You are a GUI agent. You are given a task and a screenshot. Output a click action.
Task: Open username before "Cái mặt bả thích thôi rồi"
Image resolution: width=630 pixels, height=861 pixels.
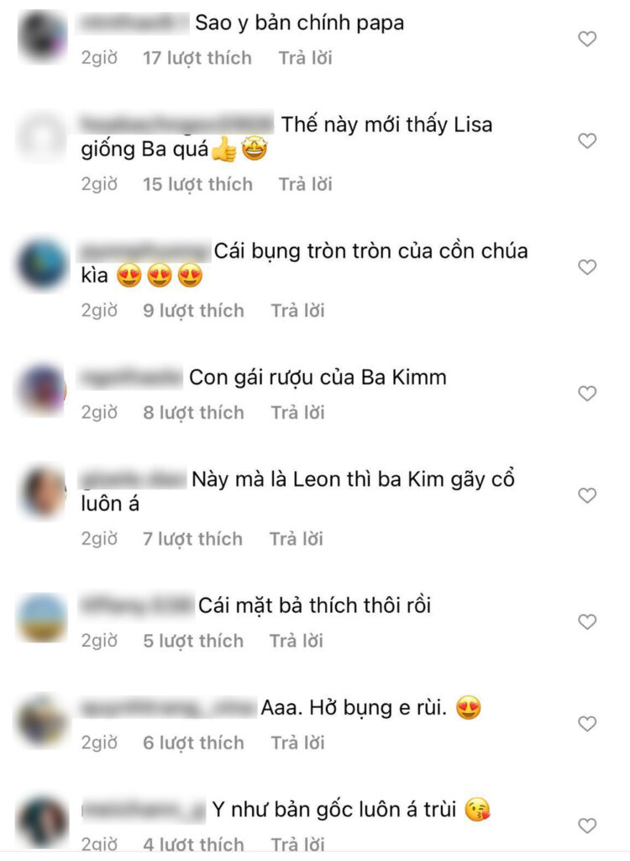click(137, 605)
